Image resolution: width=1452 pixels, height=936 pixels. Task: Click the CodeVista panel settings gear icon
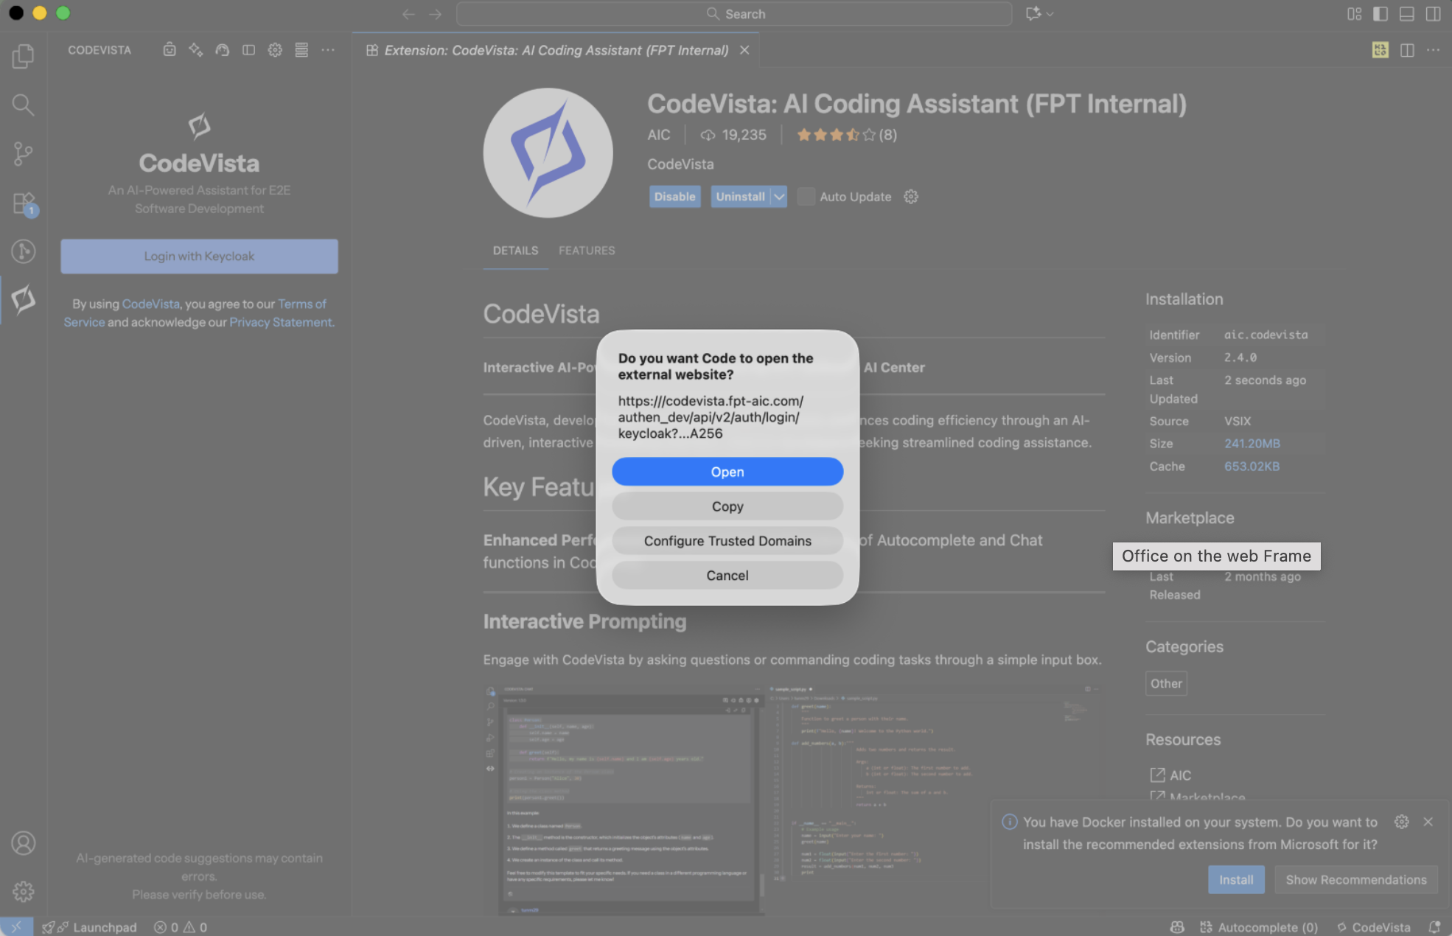click(275, 49)
